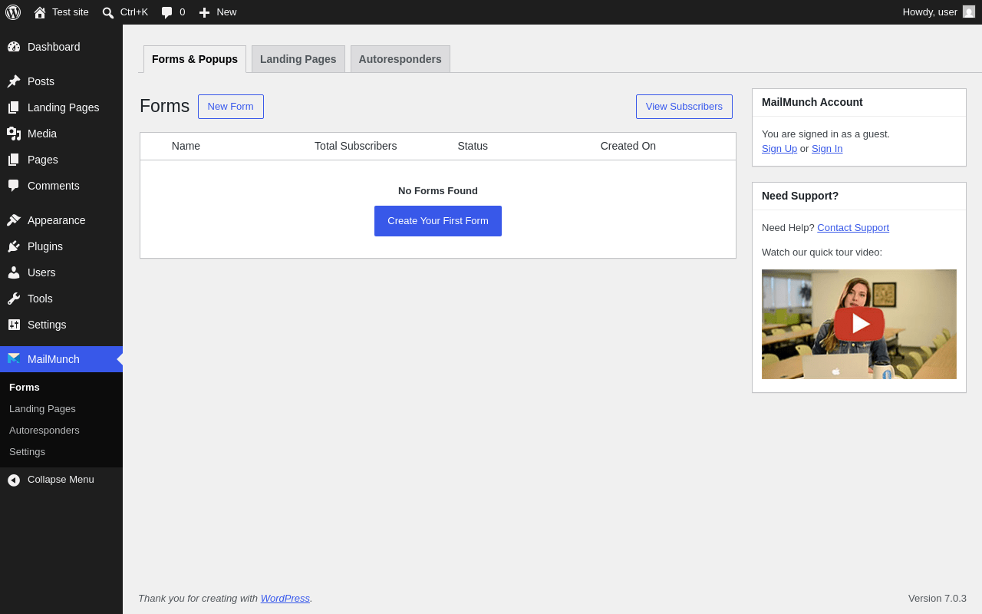Click the Test site home icon

tap(40, 12)
